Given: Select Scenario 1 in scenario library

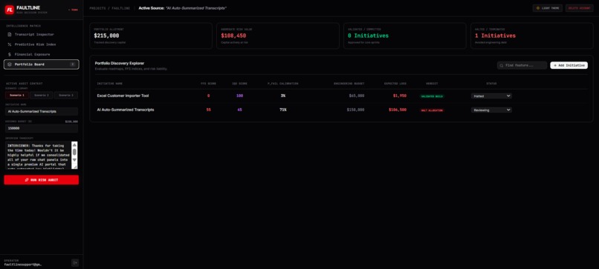Looking at the screenshot, I should pyautogui.click(x=17, y=96).
